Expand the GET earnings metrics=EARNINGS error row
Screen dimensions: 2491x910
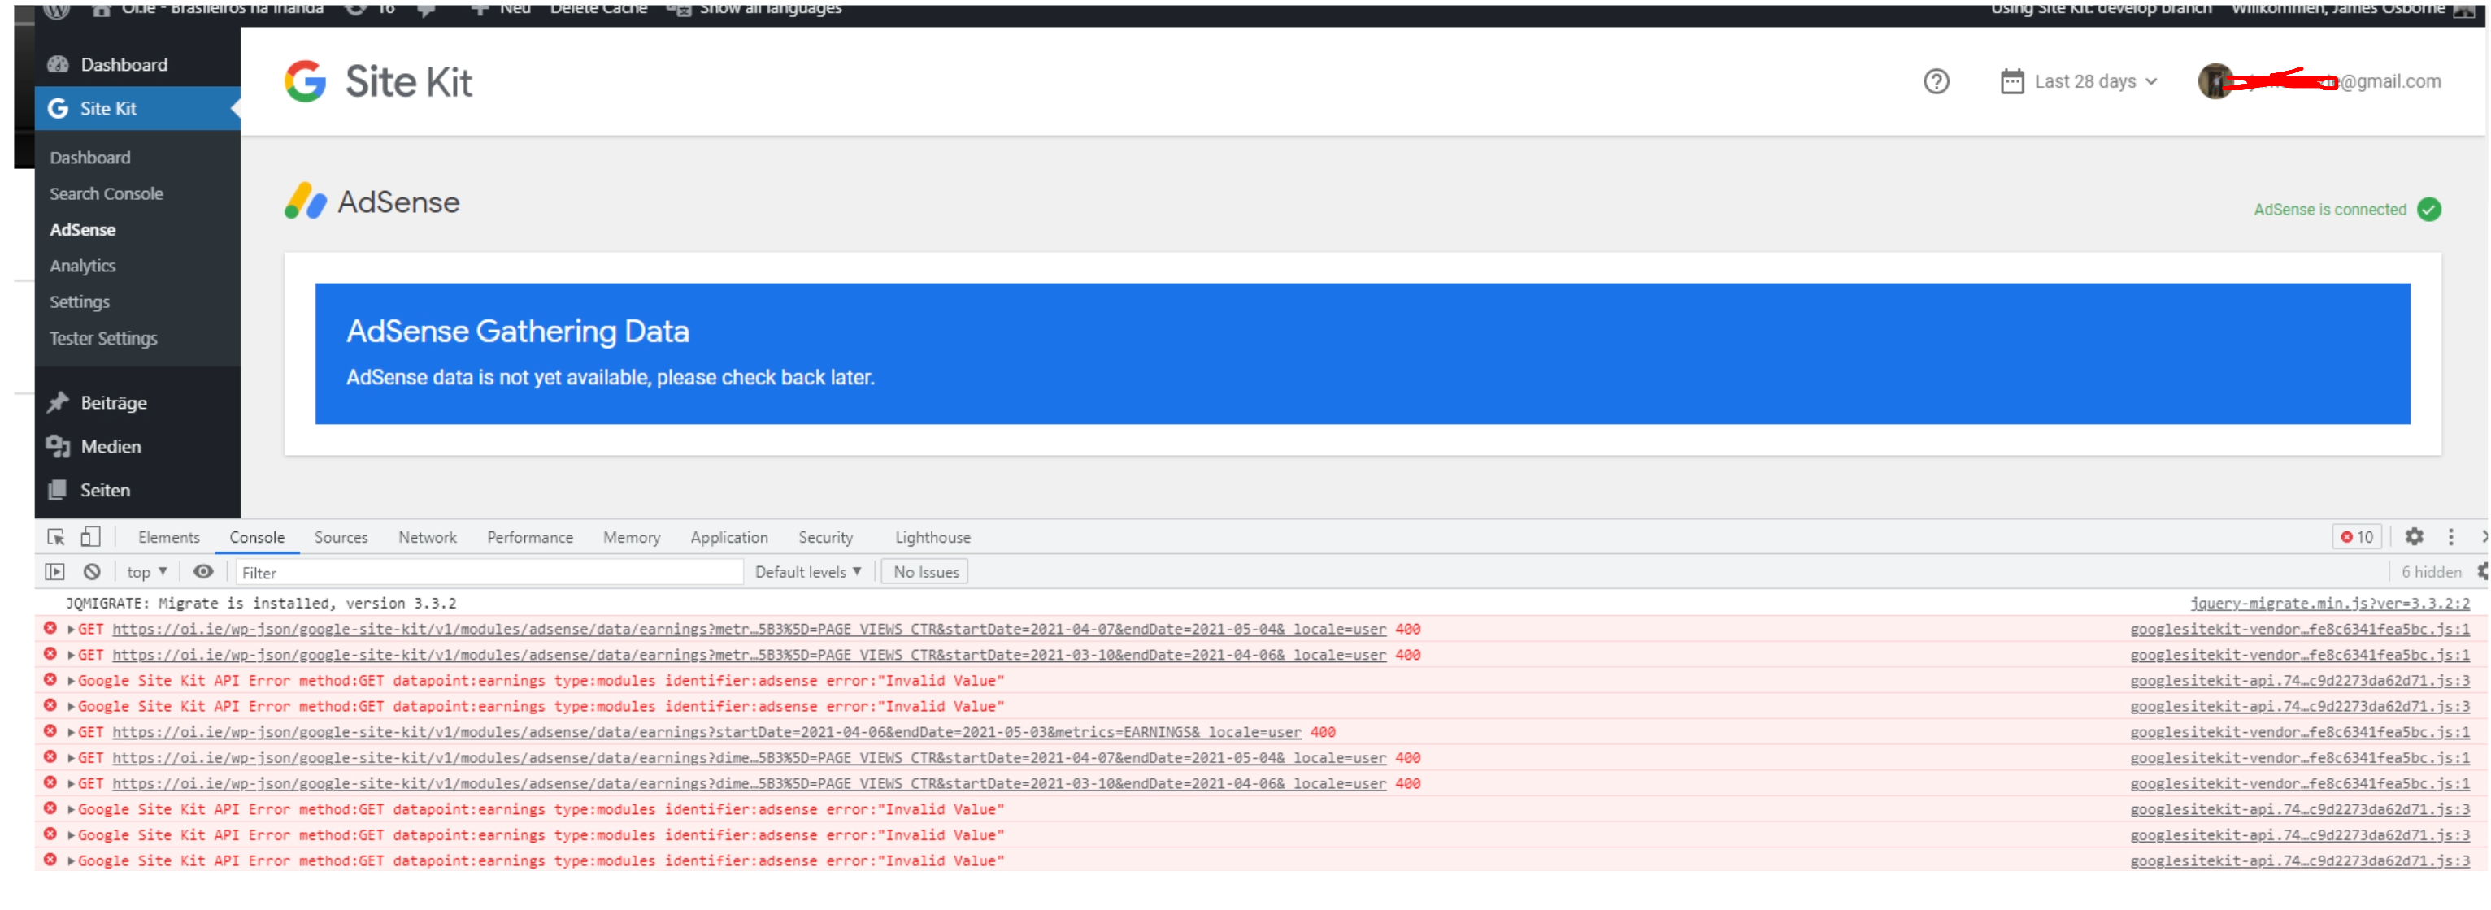click(x=71, y=732)
